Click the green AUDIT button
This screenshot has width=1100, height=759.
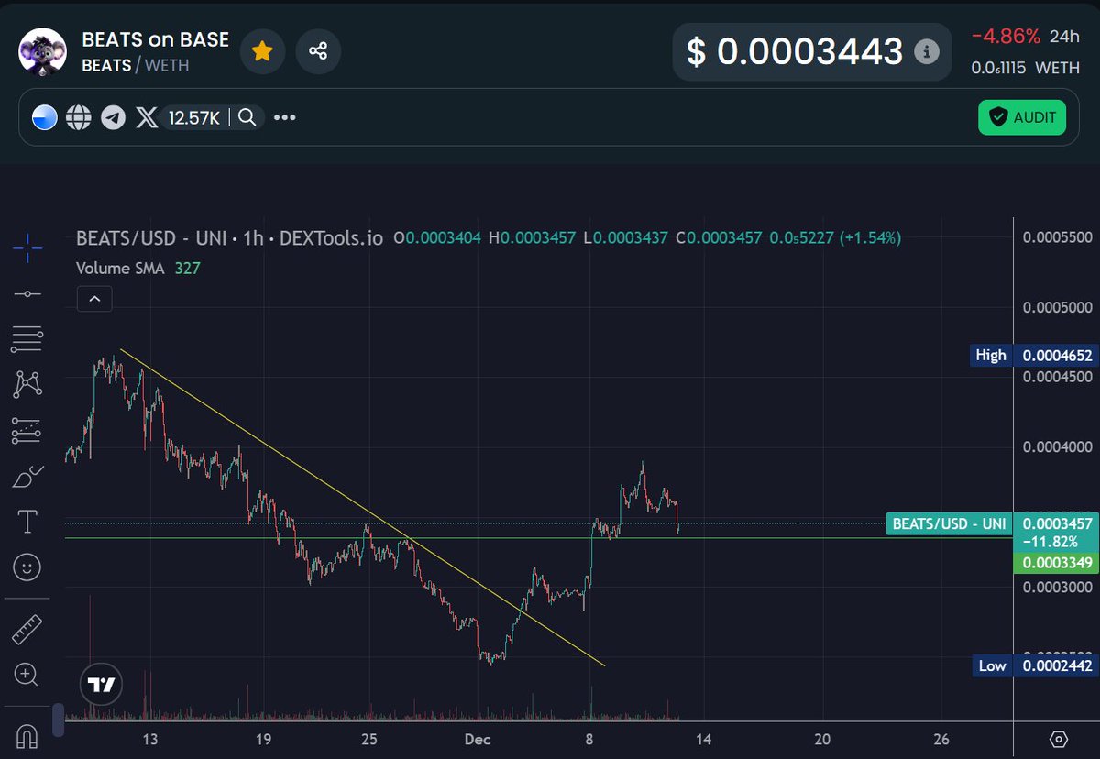[x=1022, y=117]
